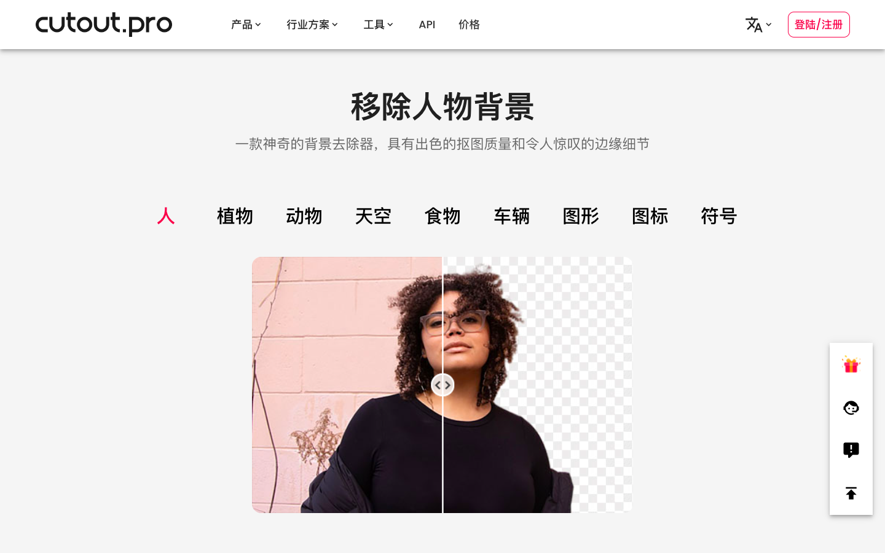Click the woman portrait demo image
The image size is (885, 553).
click(442, 385)
